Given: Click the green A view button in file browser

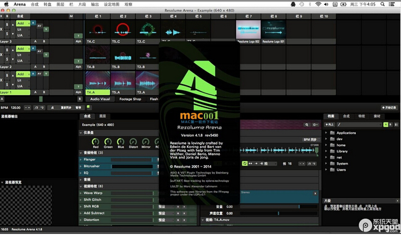Looking at the screenshot, I should point(386,124).
